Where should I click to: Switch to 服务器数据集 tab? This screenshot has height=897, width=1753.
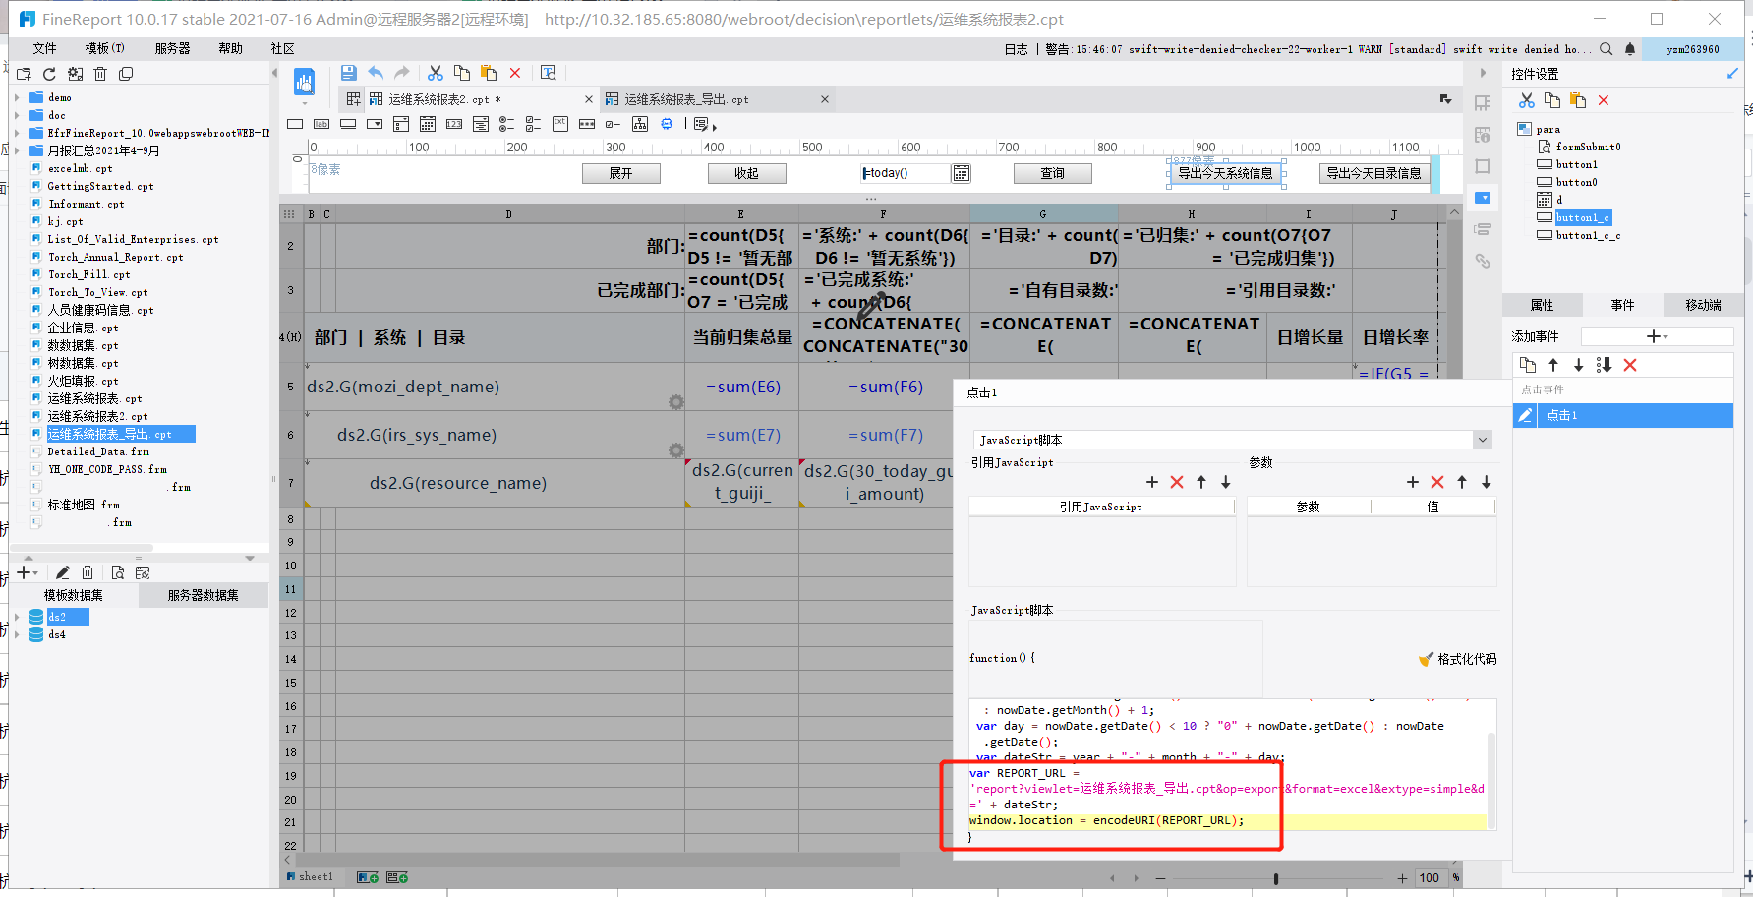(203, 595)
